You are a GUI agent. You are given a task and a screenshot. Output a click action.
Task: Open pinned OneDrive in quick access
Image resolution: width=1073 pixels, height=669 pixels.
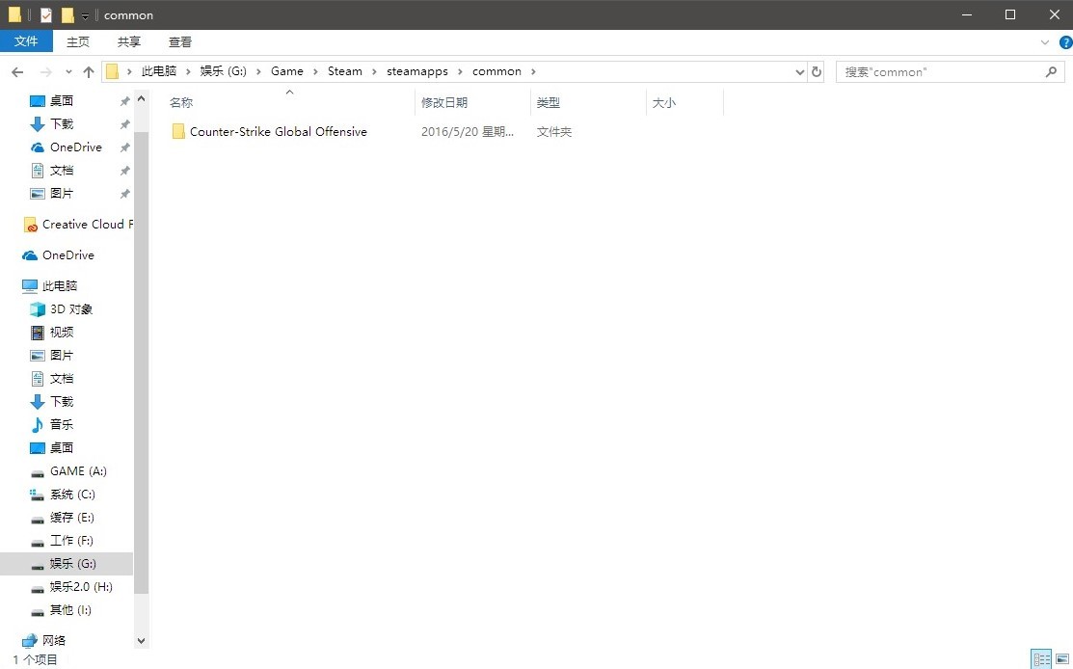(x=75, y=147)
